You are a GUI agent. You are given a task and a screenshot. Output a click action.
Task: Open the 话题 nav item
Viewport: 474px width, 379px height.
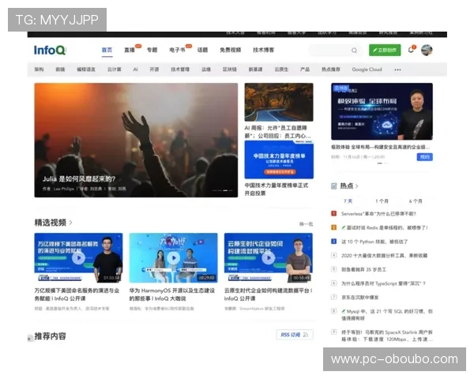click(x=202, y=51)
